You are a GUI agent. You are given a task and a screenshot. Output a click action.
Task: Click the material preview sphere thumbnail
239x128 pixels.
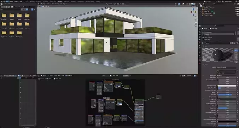point(218,55)
